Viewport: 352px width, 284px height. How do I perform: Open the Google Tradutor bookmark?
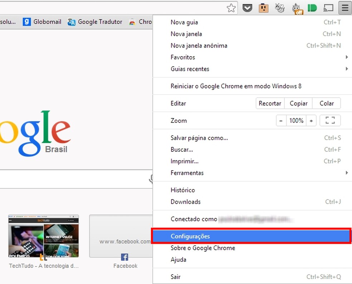pyautogui.click(x=94, y=21)
